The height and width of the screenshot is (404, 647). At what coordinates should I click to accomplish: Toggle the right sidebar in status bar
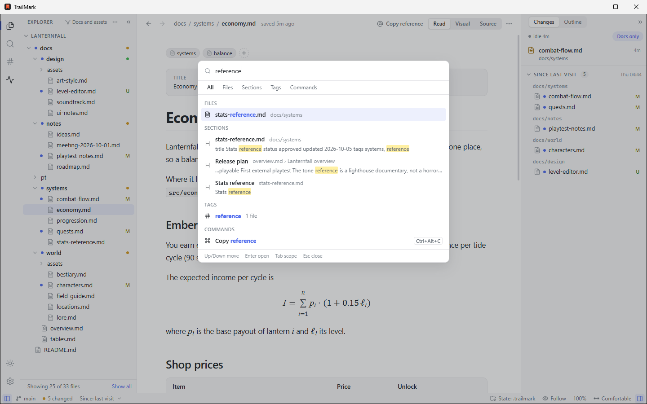tap(640, 399)
